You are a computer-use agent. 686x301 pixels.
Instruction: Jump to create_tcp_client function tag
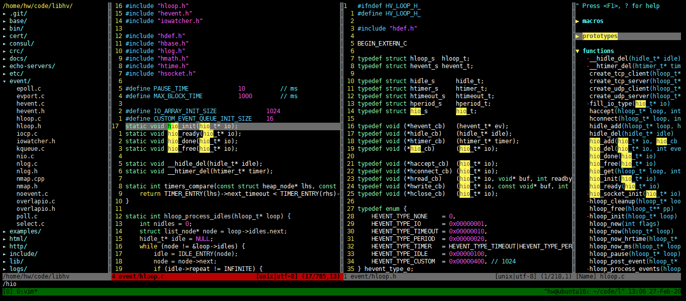click(x=635, y=74)
